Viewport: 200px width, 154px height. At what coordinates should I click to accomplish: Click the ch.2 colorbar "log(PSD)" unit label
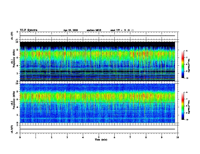[189, 107]
